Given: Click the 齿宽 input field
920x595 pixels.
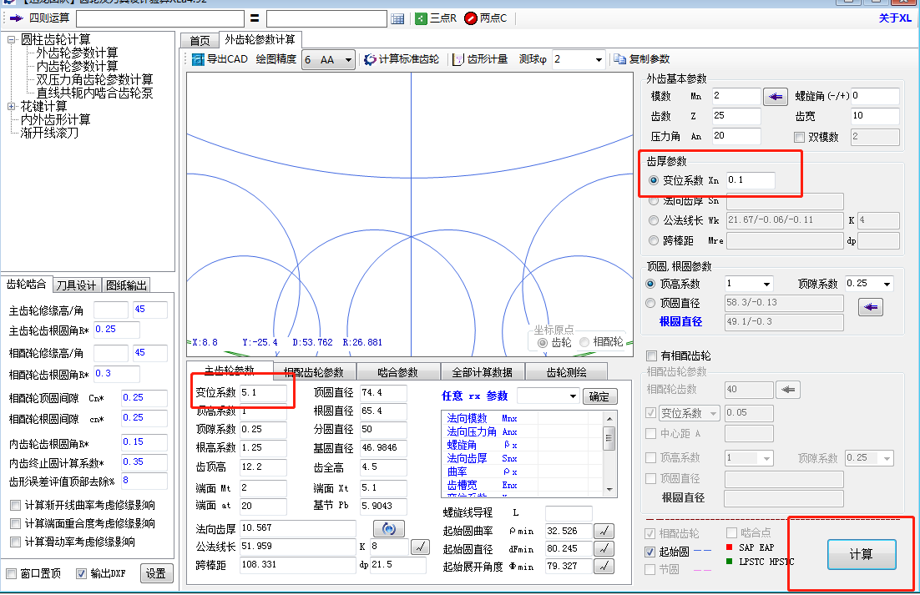Looking at the screenshot, I should [875, 116].
